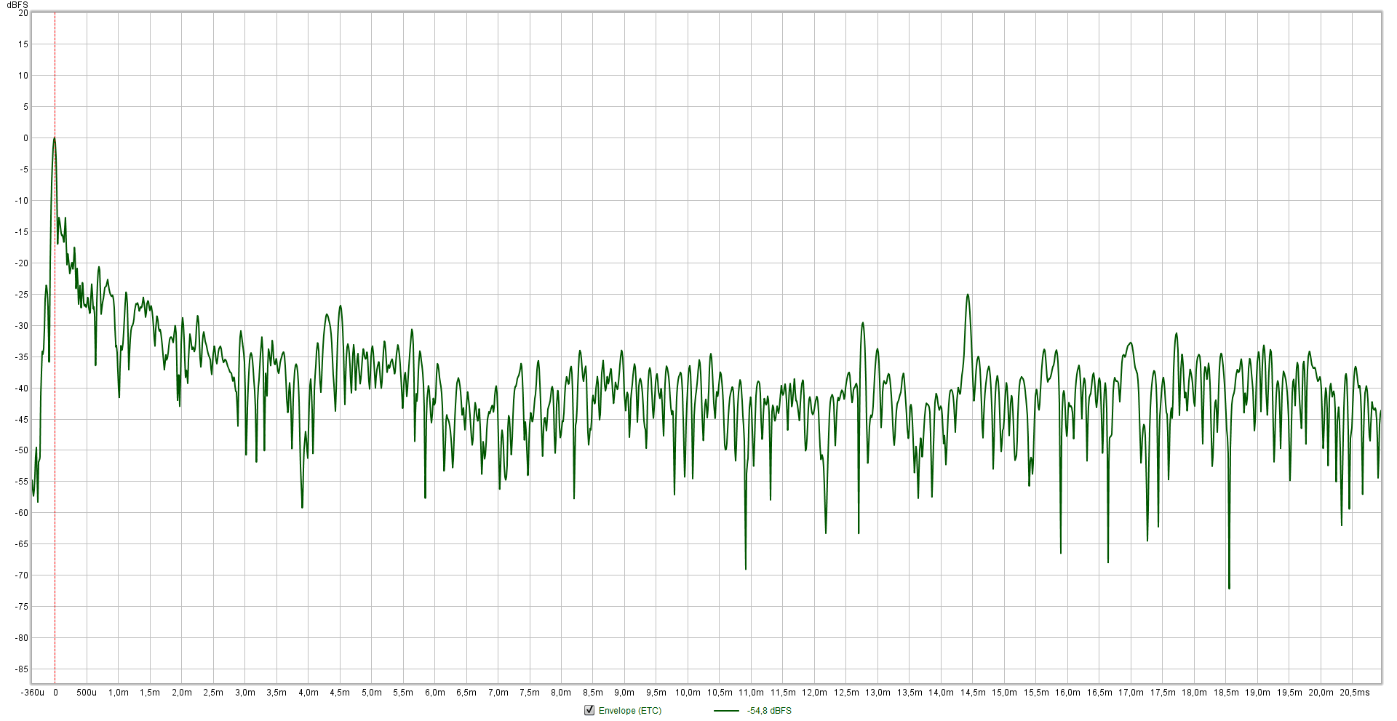Click the dashed vertical cursor line at zero

point(55,437)
